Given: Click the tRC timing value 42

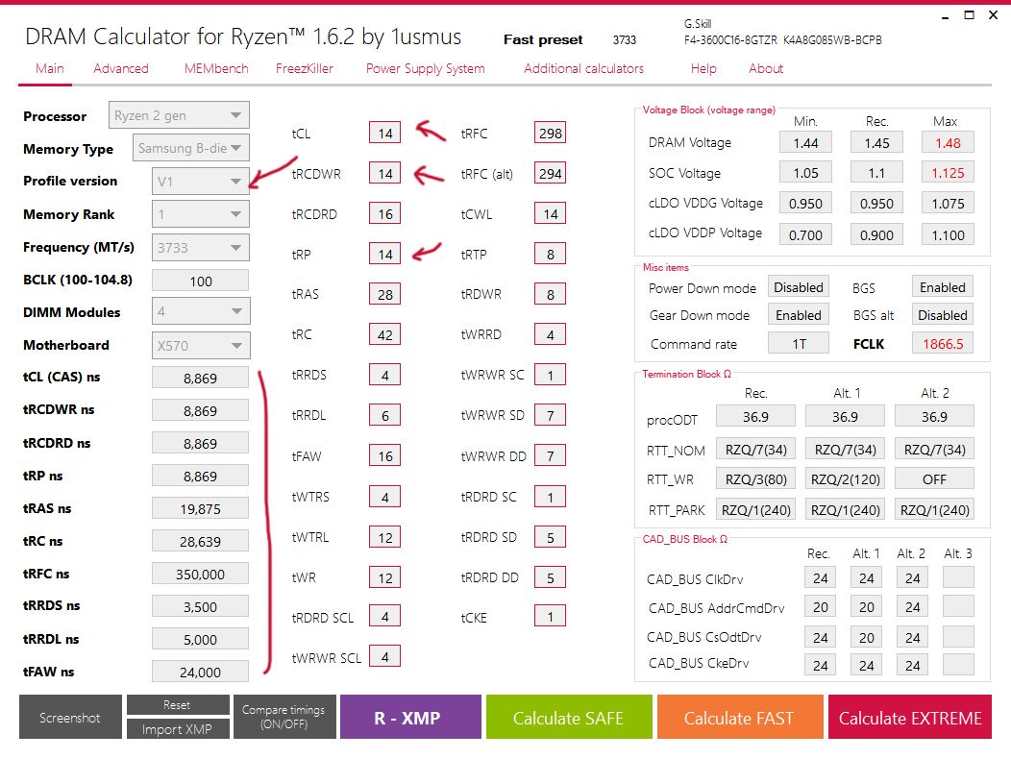Looking at the screenshot, I should click(385, 334).
